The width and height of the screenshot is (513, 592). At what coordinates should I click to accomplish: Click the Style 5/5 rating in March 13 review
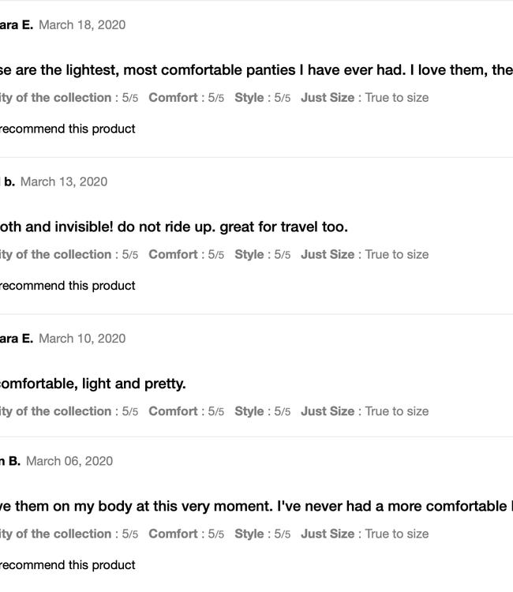coord(262,254)
